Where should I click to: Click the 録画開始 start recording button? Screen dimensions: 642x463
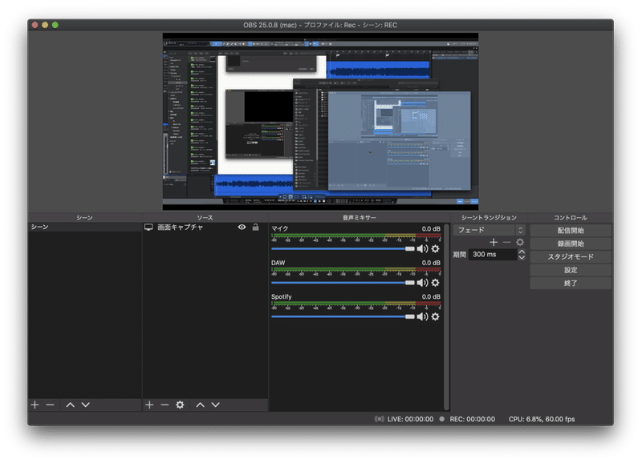571,244
